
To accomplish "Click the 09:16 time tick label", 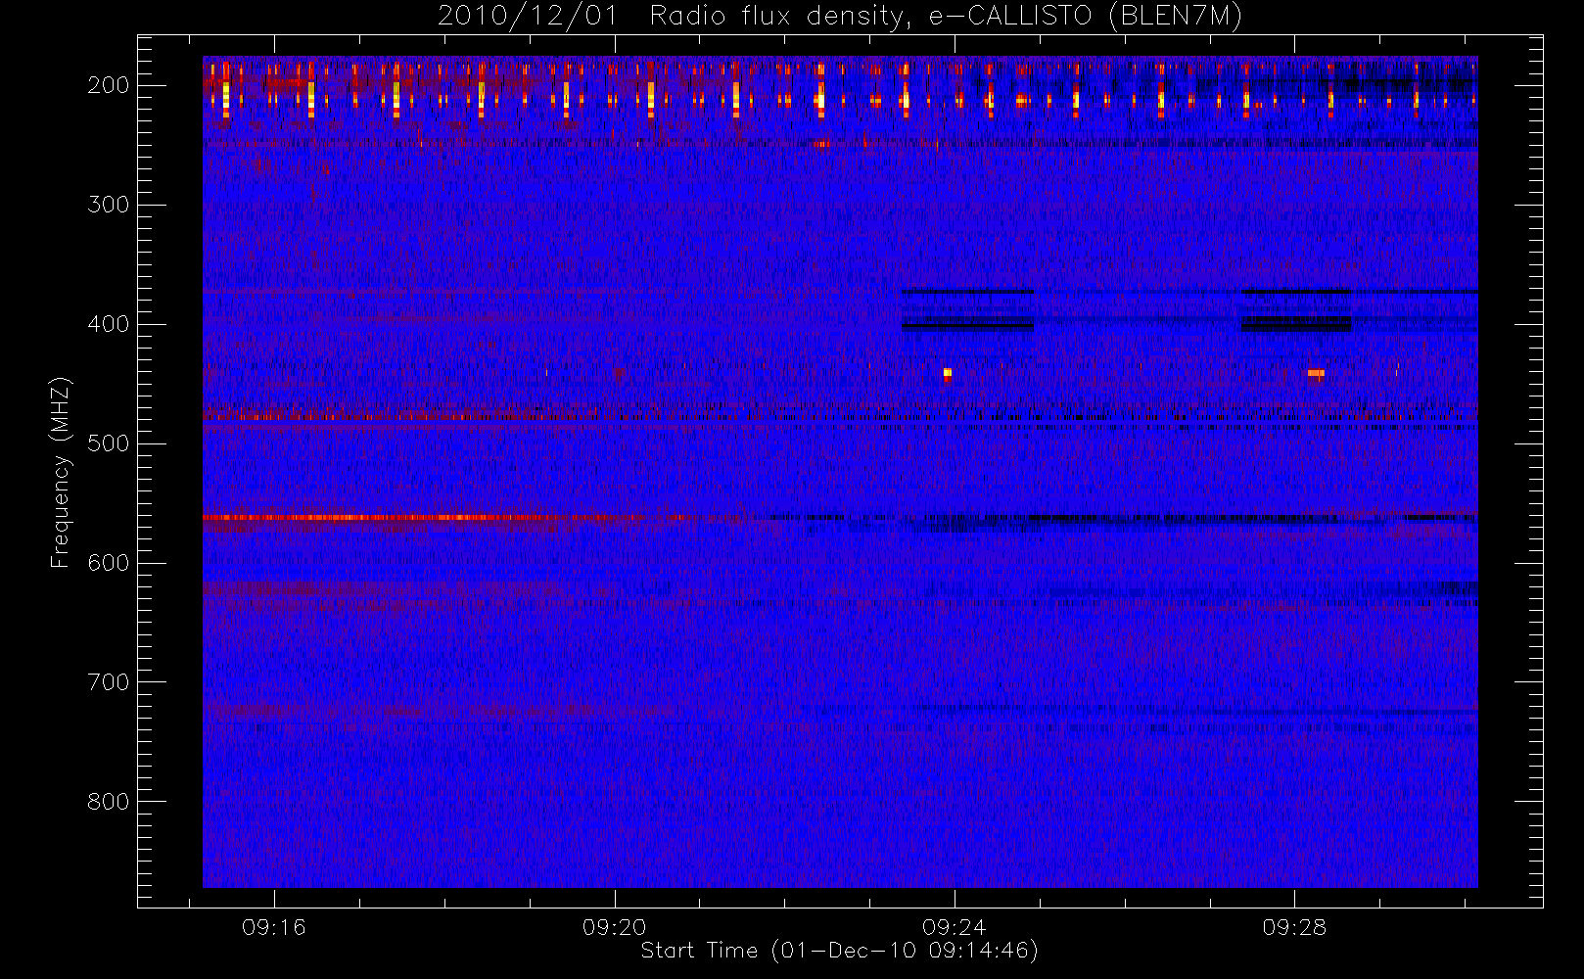I will point(274,927).
